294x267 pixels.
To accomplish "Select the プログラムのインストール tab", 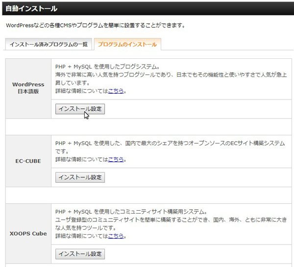I will click(127, 44).
